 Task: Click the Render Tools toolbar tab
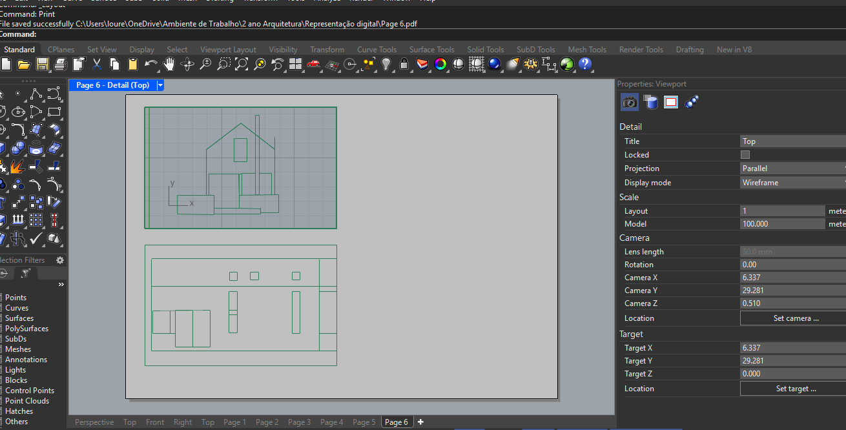pos(641,49)
